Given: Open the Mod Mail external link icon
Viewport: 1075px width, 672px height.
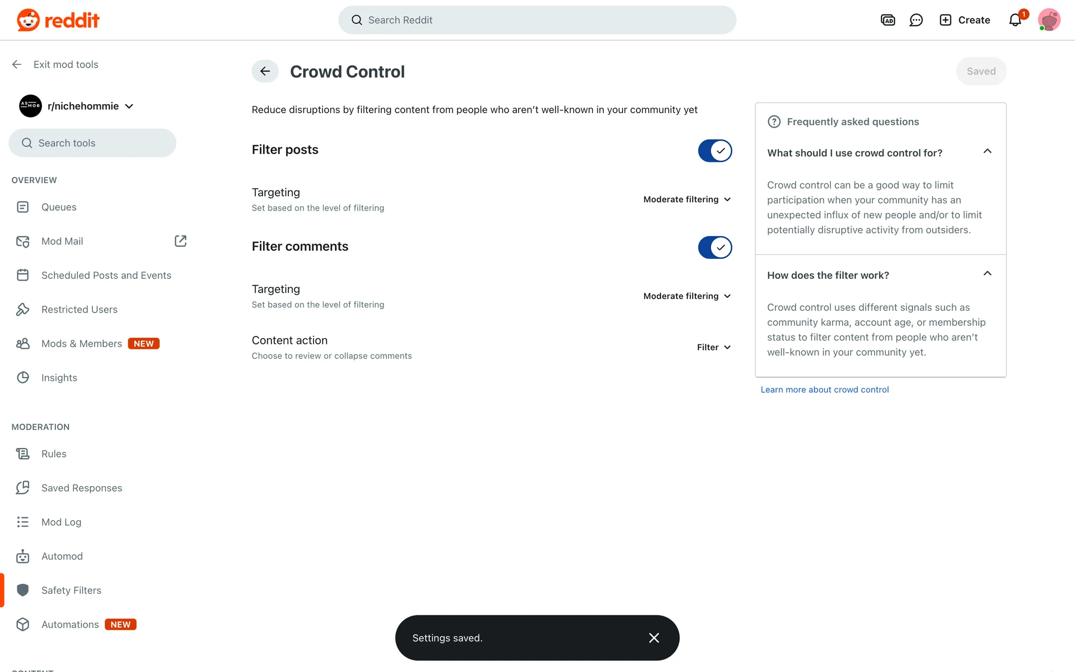Looking at the screenshot, I should click(x=180, y=241).
